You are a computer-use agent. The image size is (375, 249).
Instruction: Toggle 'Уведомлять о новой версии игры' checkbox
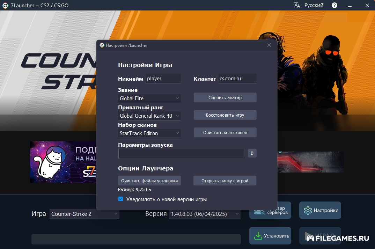[x=121, y=199]
